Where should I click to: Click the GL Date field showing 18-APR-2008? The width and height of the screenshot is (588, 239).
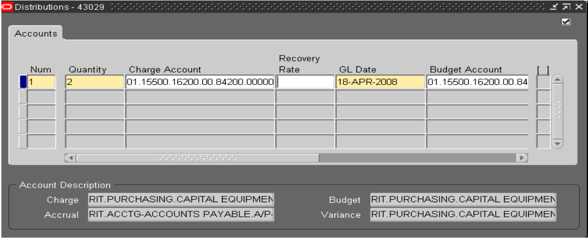380,82
